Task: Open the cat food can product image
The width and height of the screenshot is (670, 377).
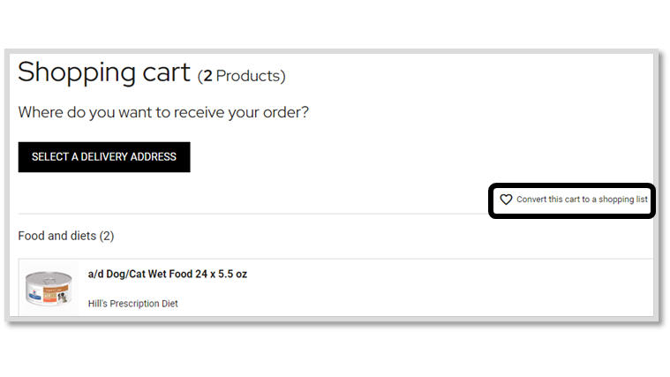Action: pos(49,289)
